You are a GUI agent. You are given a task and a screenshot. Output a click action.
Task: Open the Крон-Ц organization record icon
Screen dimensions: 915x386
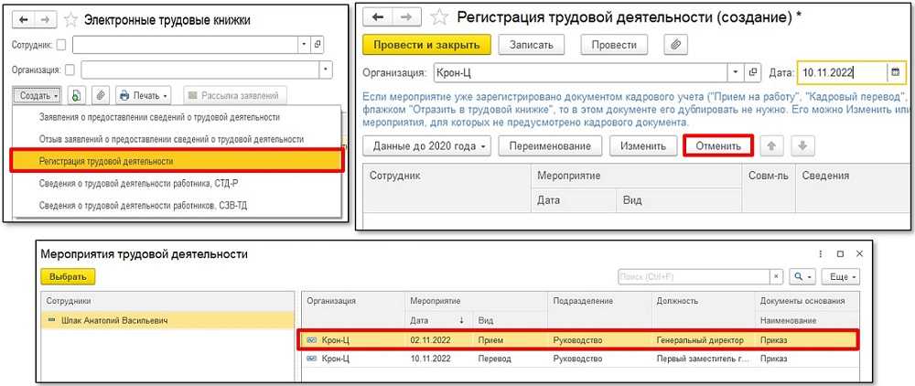[754, 73]
